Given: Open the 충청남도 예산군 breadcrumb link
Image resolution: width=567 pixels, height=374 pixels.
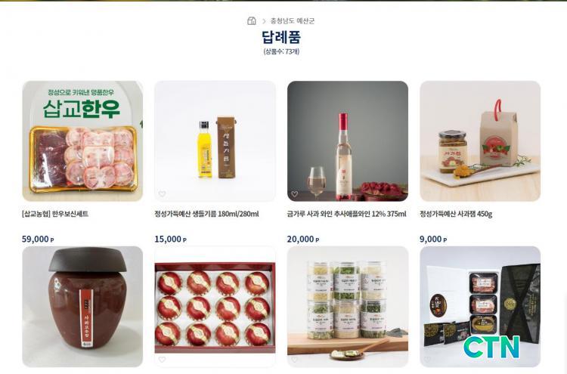Looking at the screenshot, I should [x=293, y=21].
